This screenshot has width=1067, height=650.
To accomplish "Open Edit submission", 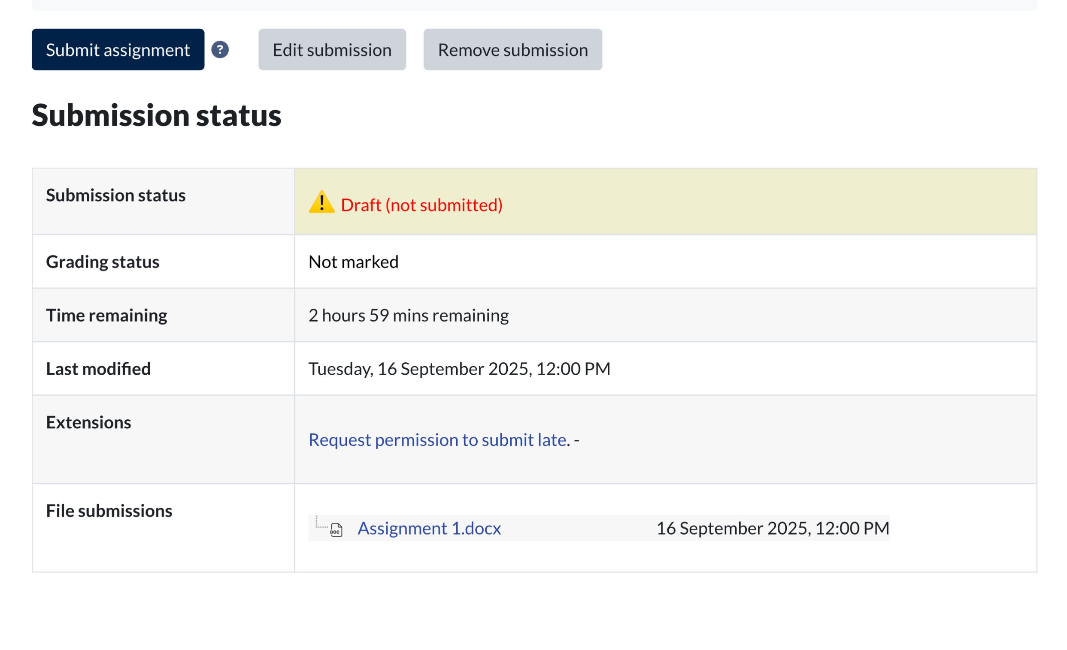I will [x=332, y=50].
